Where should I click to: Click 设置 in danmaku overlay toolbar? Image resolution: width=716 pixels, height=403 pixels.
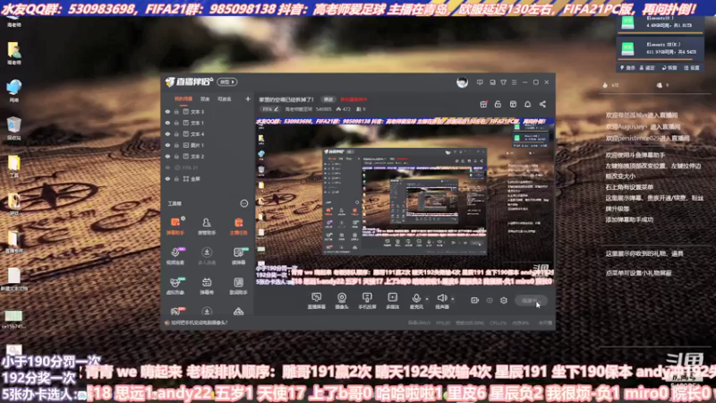pos(692,68)
